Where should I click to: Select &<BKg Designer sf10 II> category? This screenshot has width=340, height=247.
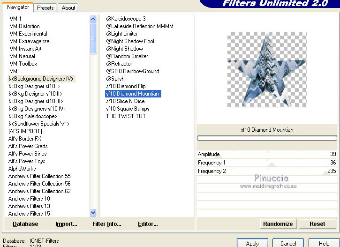point(35,94)
